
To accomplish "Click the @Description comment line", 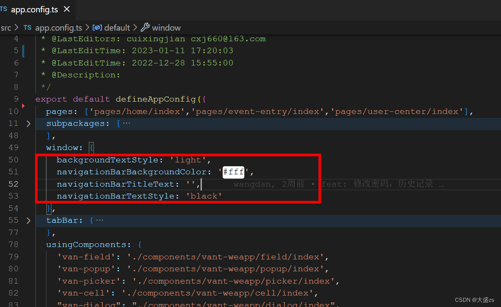I will click(x=80, y=75).
